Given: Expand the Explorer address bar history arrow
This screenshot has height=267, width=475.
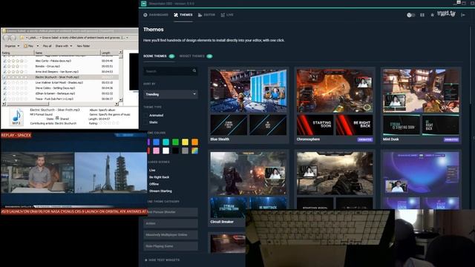Looking at the screenshot, I should 127,38.
